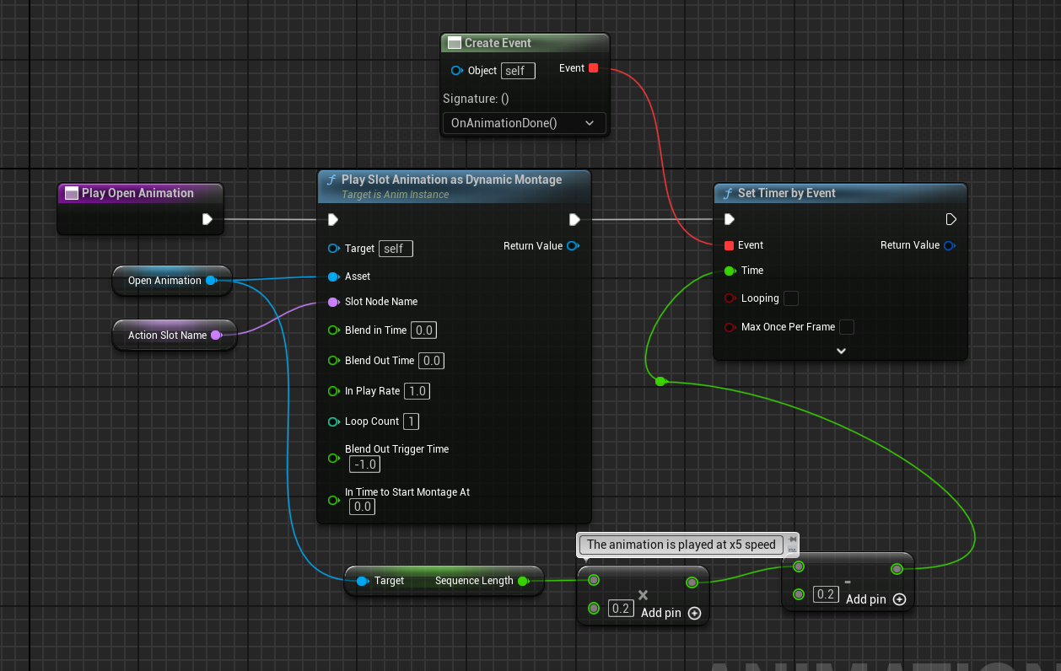This screenshot has height=671, width=1061.
Task: Enable the Max Once Per Frame checkbox
Action: click(846, 327)
